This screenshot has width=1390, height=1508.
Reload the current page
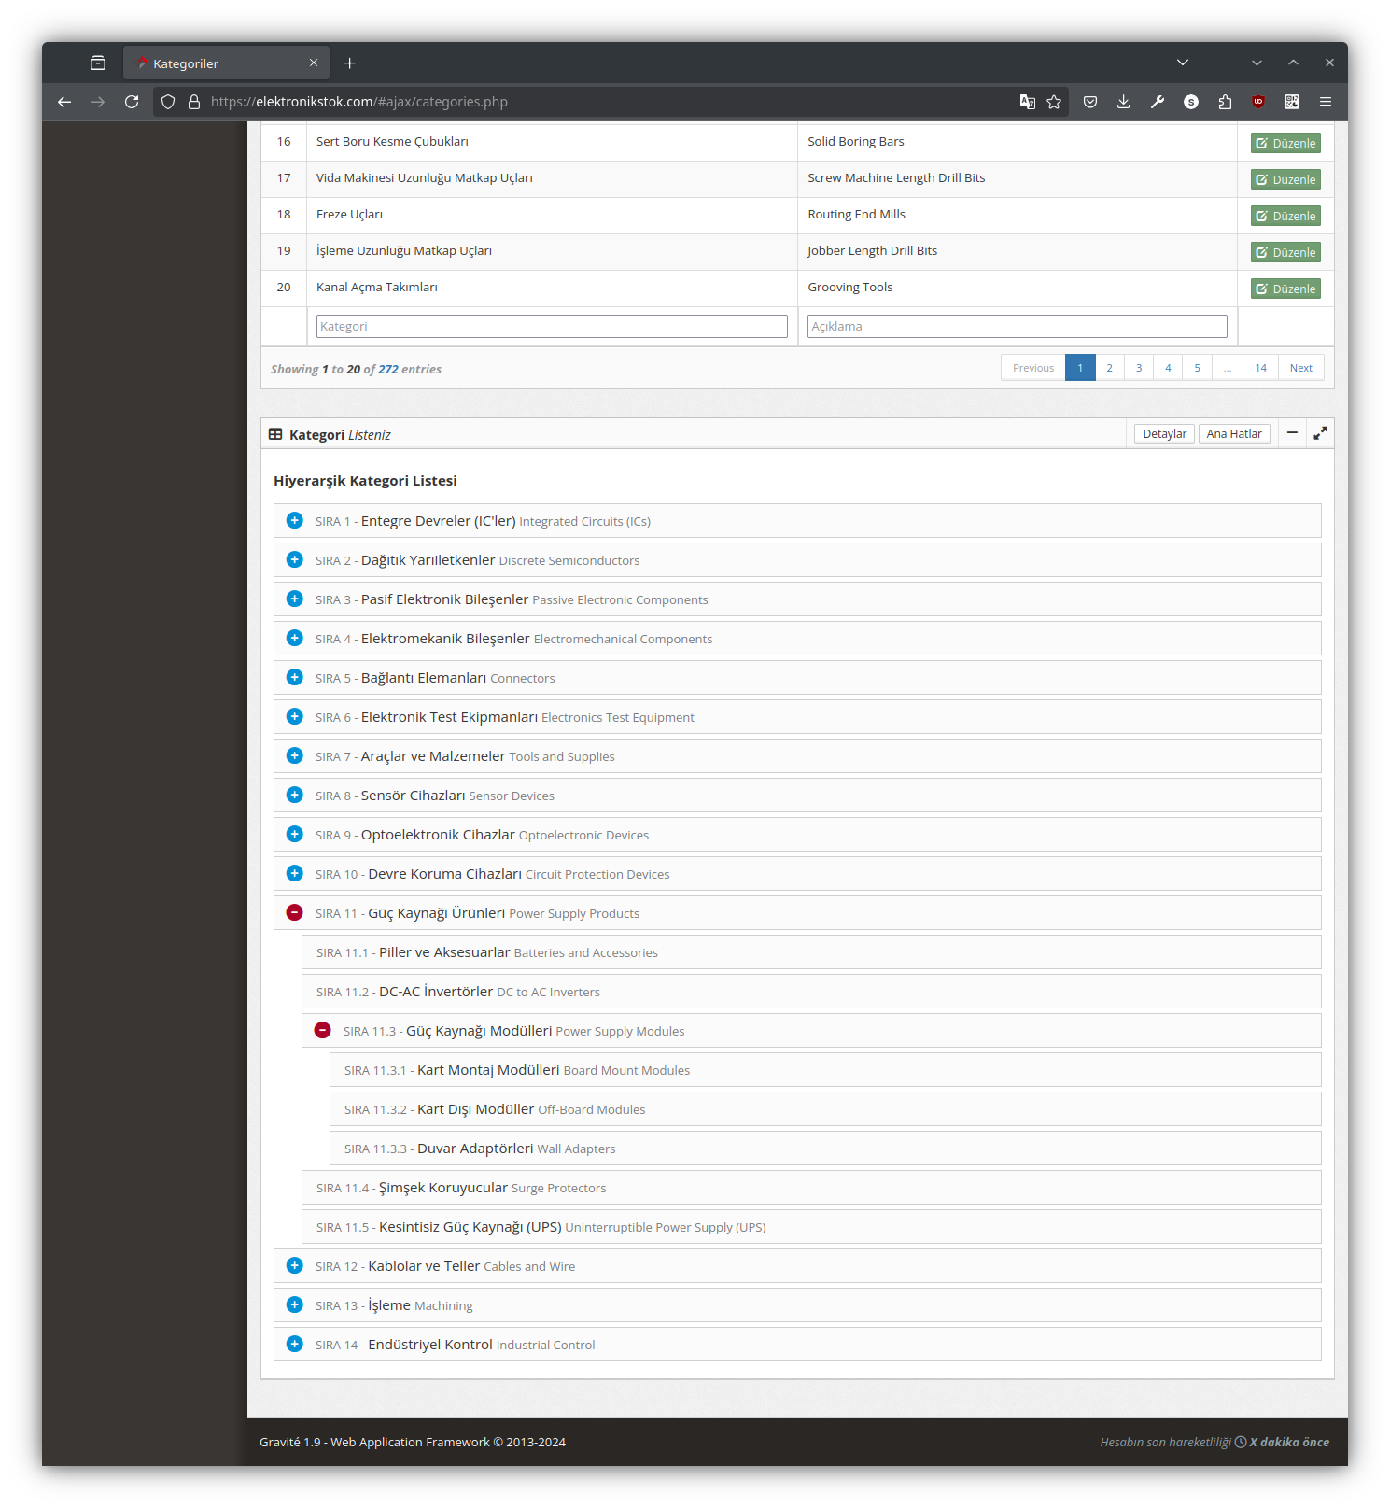[132, 102]
